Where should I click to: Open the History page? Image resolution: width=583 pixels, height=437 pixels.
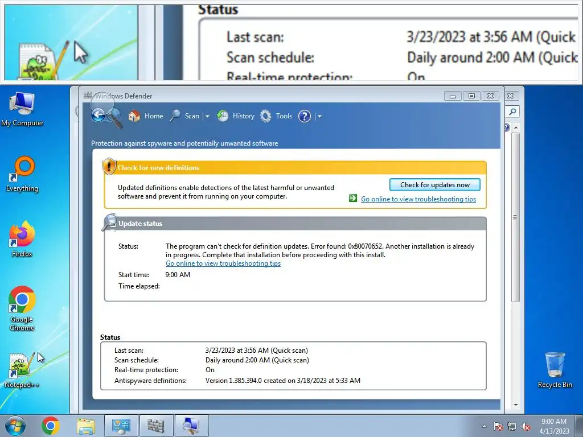tap(236, 116)
